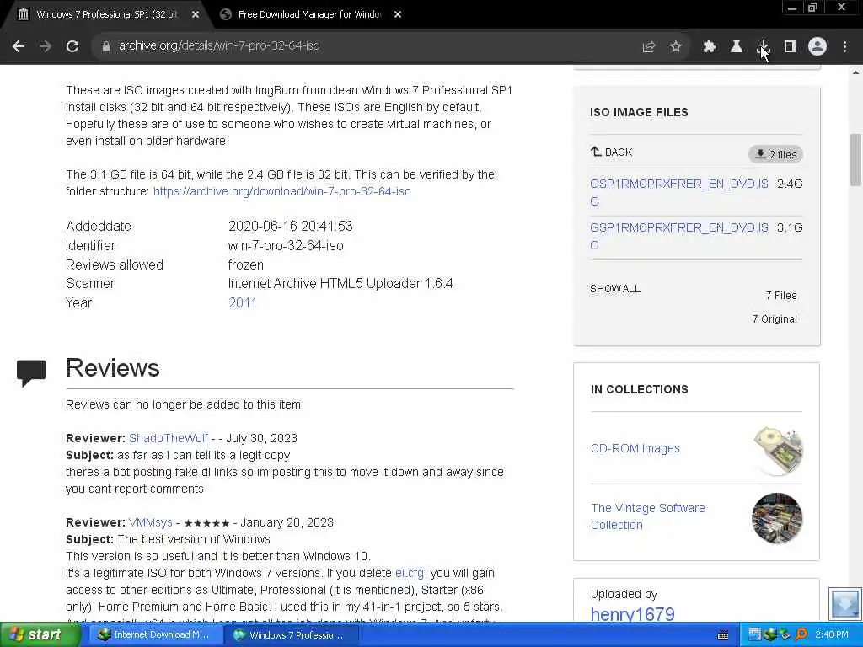Click the '7 Original' text
Screen dimensions: 863x647
(x=775, y=319)
